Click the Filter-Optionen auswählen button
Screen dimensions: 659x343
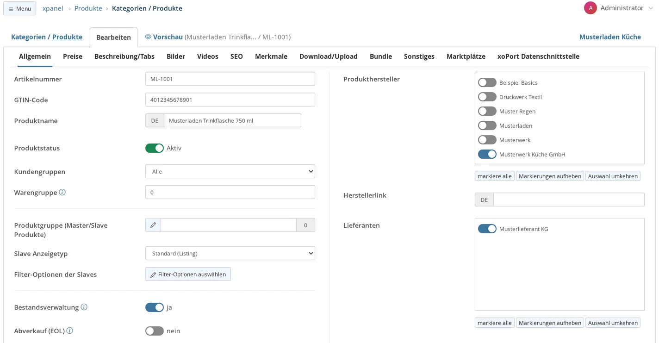(x=188, y=274)
